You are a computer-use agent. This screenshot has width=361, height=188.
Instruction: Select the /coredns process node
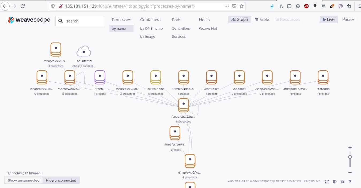point(323,77)
